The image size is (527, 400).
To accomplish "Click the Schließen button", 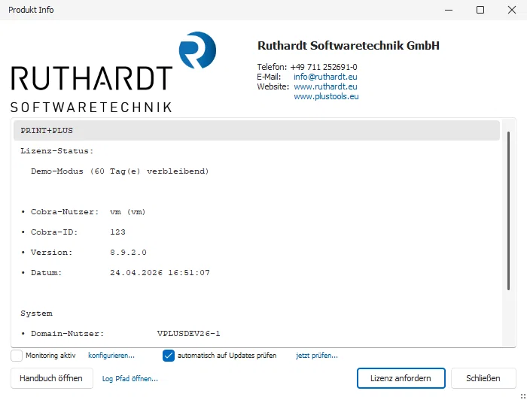I will 483,378.
